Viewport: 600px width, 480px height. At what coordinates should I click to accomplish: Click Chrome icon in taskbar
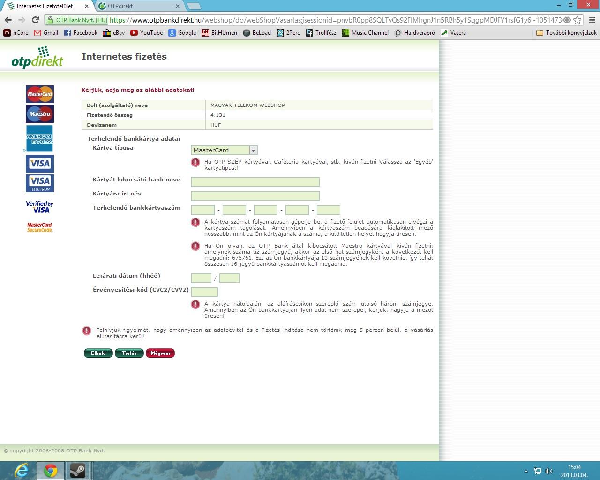51,471
